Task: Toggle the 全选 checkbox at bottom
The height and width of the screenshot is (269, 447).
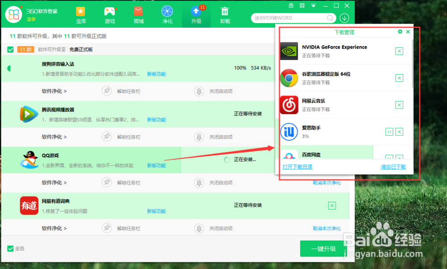Action: (x=11, y=248)
